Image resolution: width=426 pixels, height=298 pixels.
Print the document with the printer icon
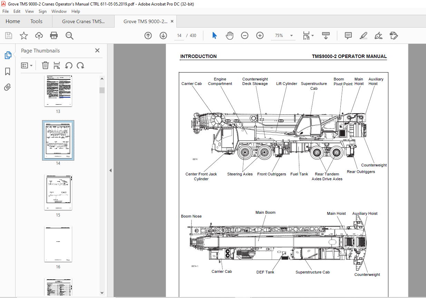coord(54,36)
